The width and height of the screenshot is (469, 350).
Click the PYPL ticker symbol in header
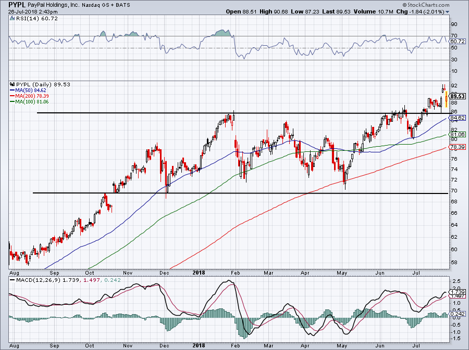point(17,5)
